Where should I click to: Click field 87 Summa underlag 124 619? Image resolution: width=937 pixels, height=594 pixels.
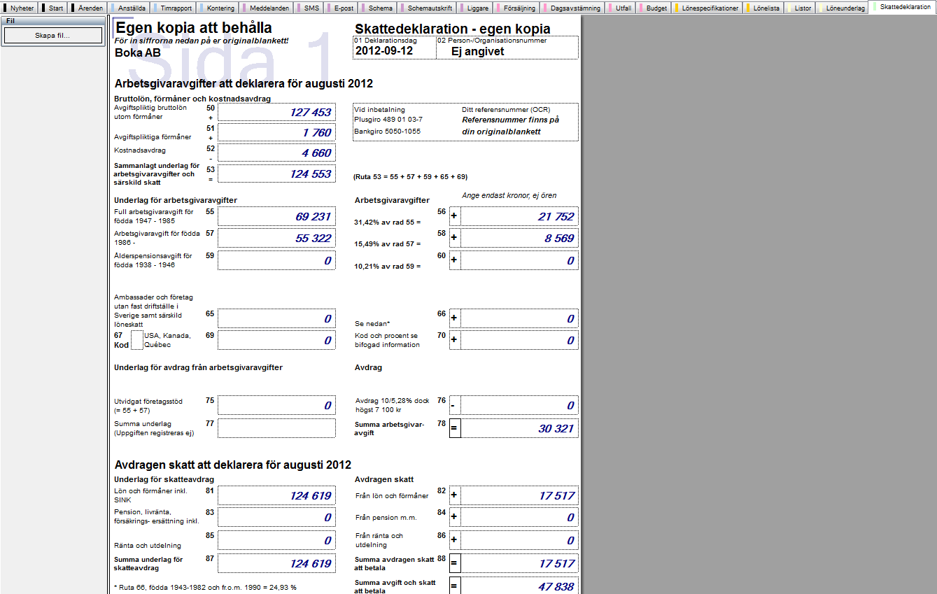click(276, 563)
